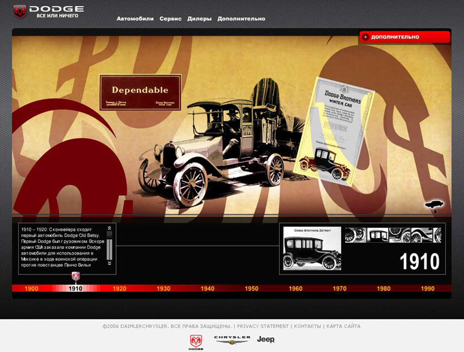Screen dimensions: 464x352
Task: Open the Chrysler winged logo link
Action: pos(231,340)
